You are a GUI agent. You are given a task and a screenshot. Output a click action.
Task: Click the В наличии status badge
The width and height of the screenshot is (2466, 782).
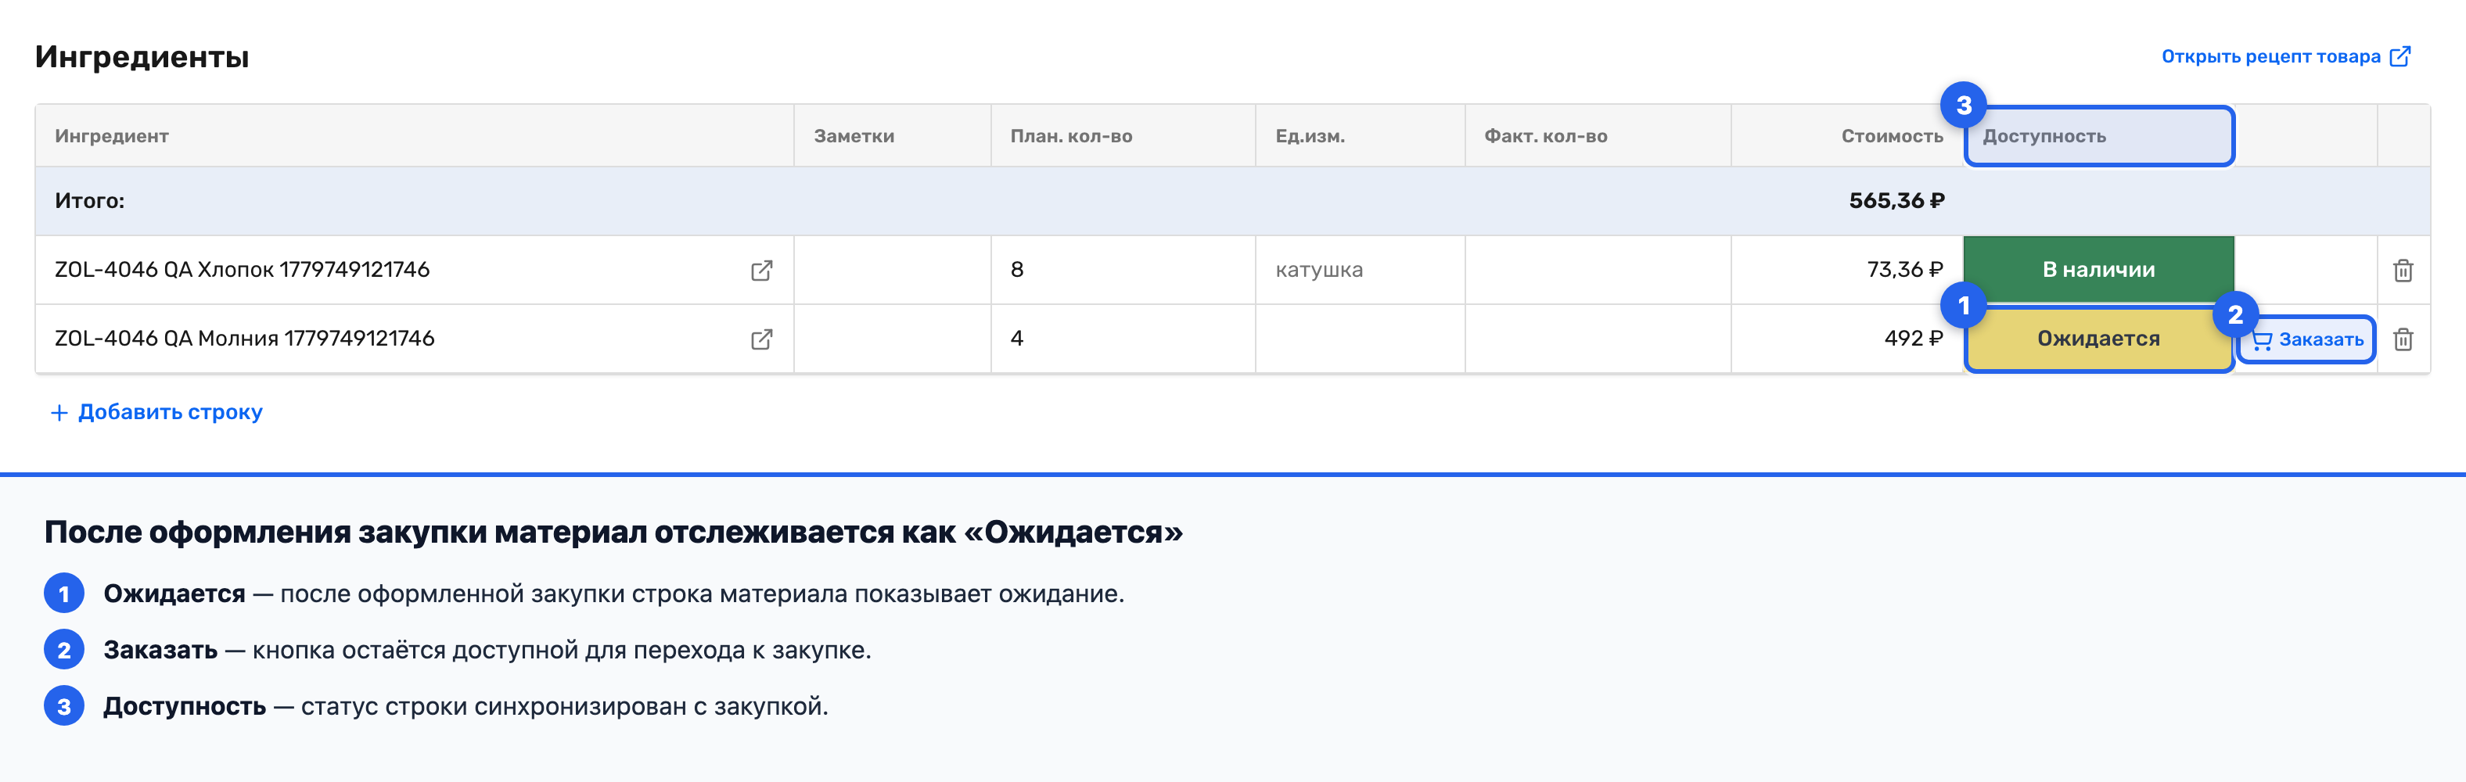[x=2098, y=270]
